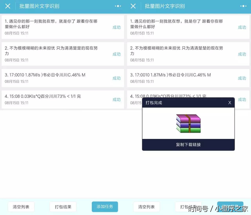251x215 pixels.
Task: Close the mini-program on the screen without the dialog
Action: point(8,6)
